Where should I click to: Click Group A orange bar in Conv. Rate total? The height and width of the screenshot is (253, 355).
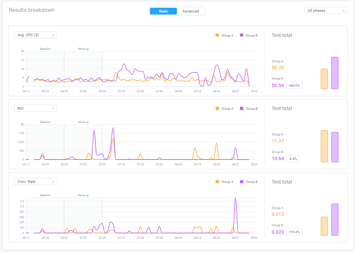click(325, 226)
